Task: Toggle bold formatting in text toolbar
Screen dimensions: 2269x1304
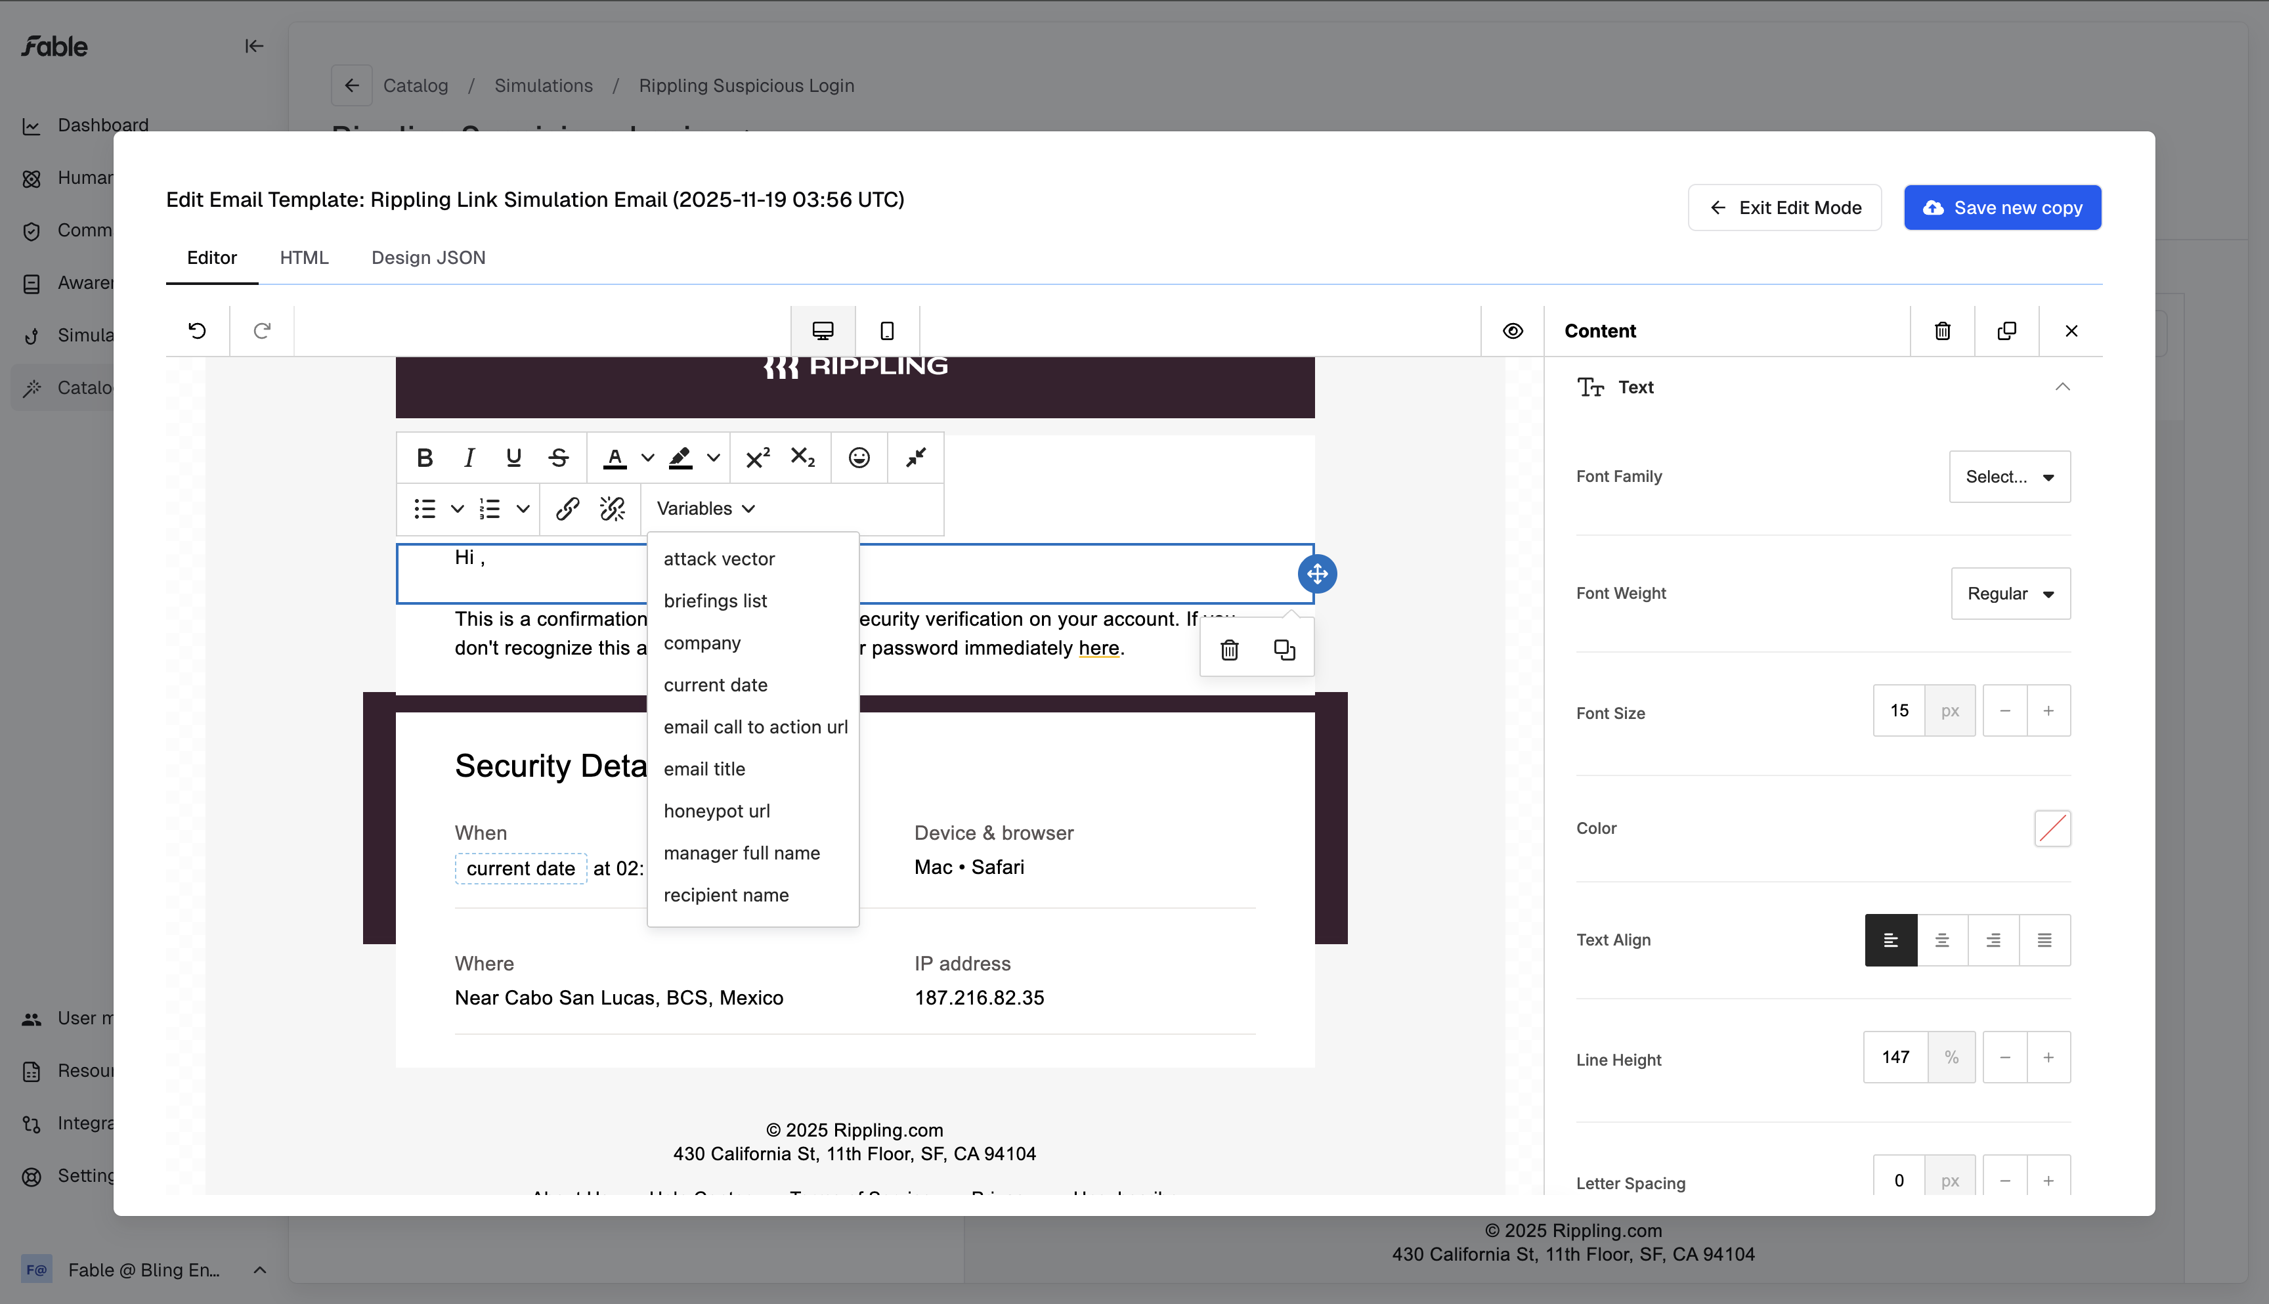Action: click(424, 458)
